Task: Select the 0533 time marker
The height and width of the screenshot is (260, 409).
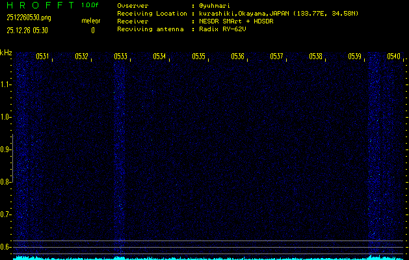Action: pos(121,57)
